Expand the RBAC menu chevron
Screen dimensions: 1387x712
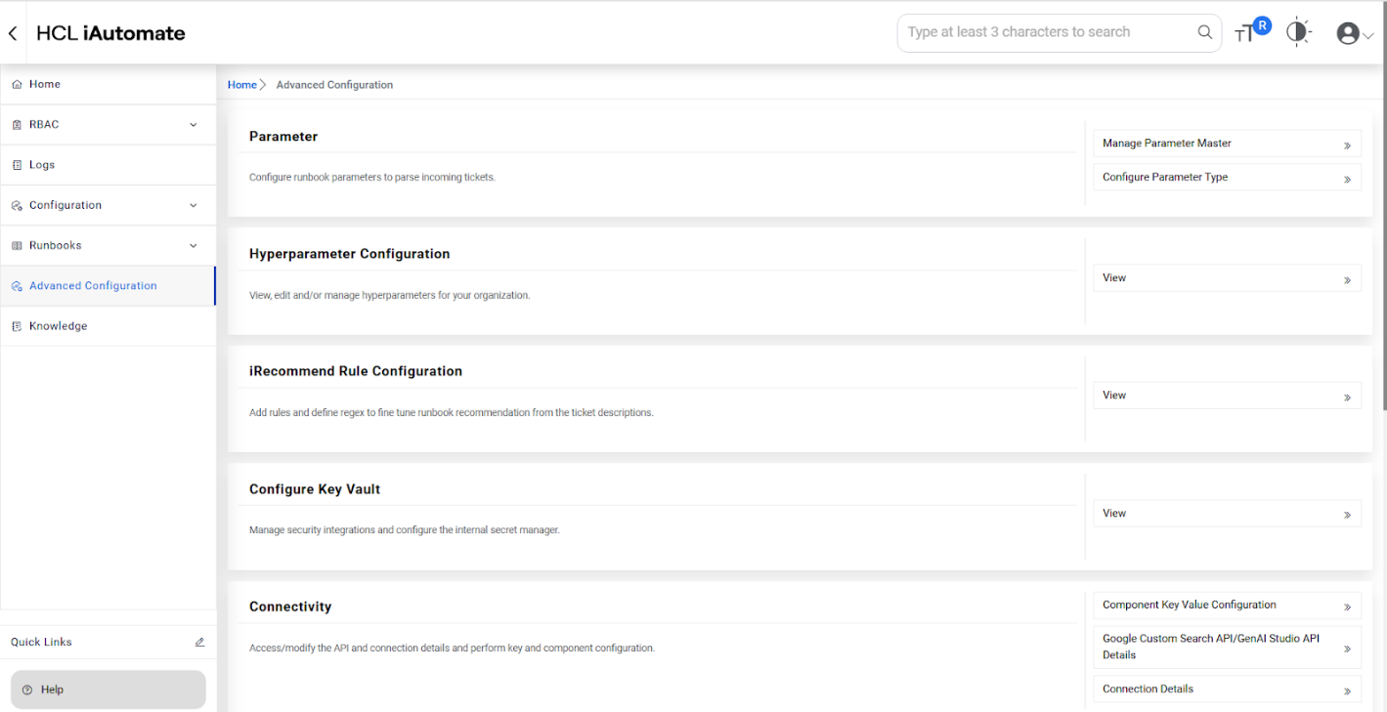194,125
